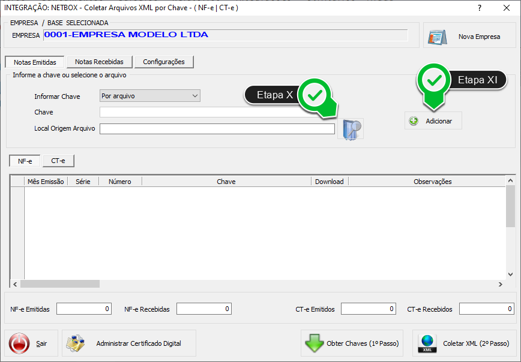Click the CT-e Emitidos count field
The width and height of the screenshot is (521, 362).
369,309
